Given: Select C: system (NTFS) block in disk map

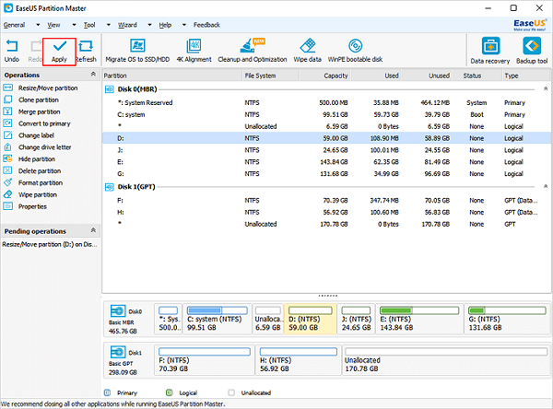Looking at the screenshot, I should [x=218, y=320].
